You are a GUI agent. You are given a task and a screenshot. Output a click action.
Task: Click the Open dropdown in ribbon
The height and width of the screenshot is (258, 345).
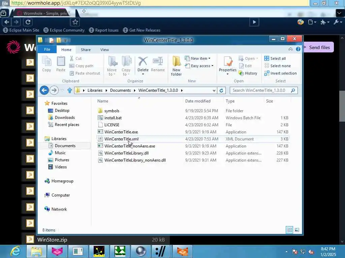pyautogui.click(x=248, y=58)
